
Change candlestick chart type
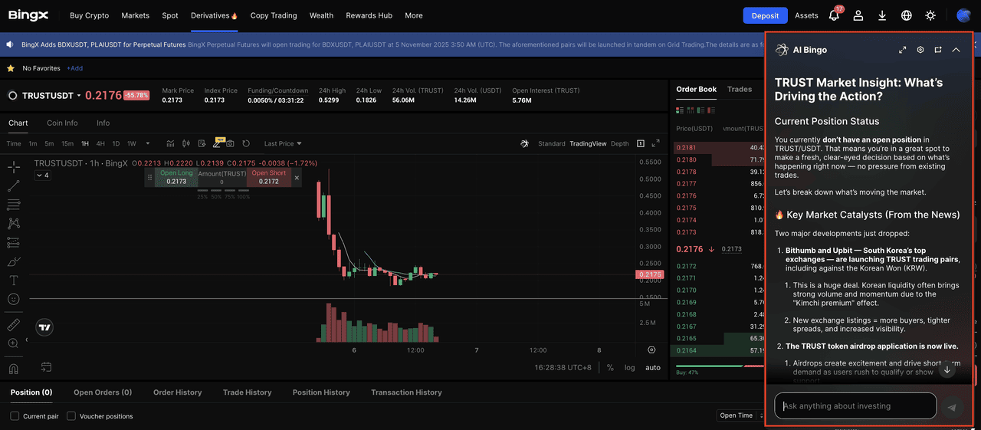click(x=186, y=143)
